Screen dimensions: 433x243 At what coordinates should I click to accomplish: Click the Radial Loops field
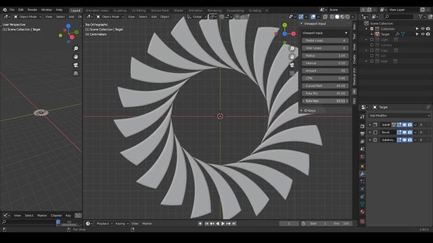click(x=325, y=40)
